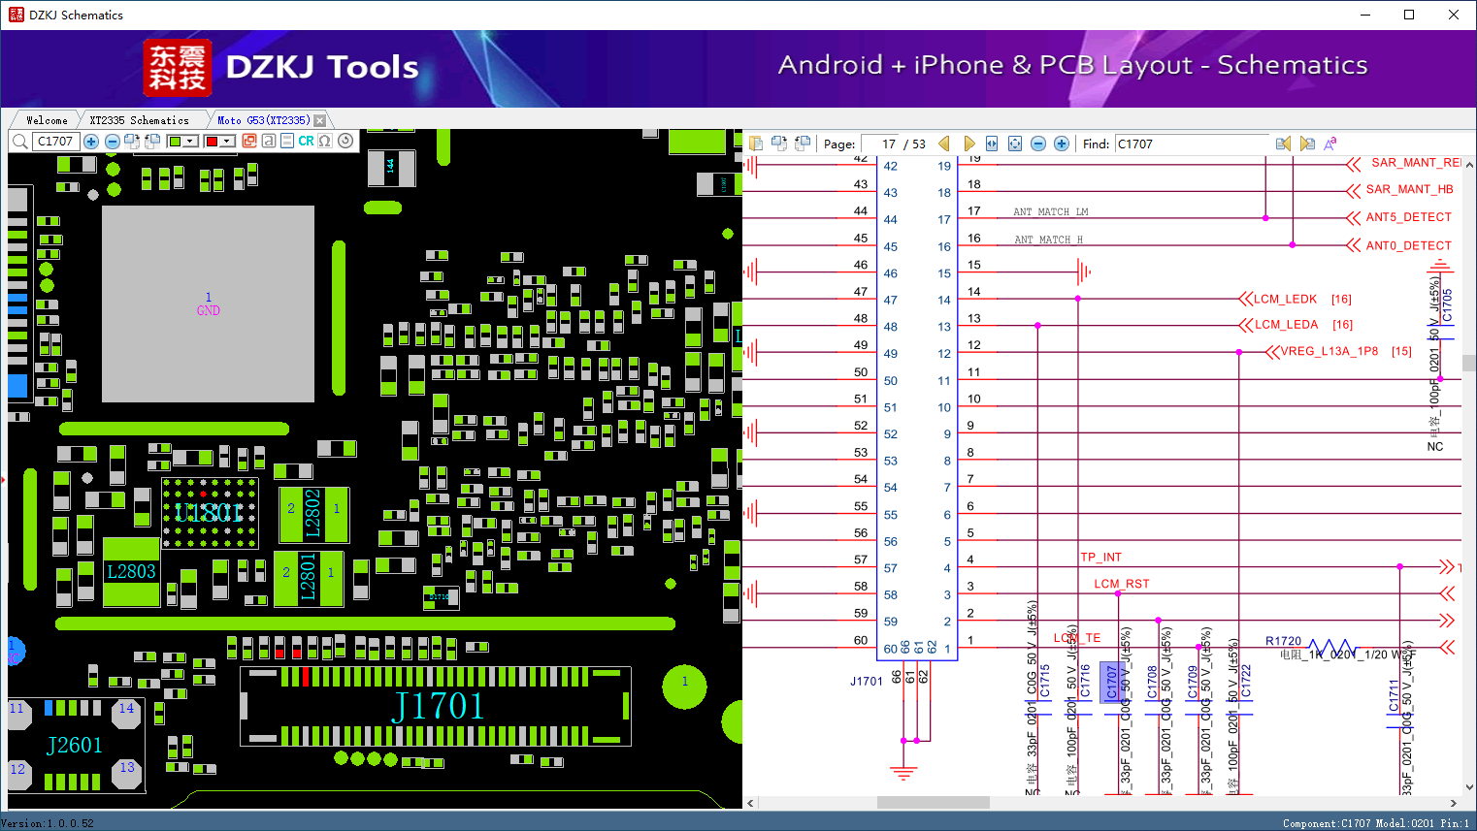The height and width of the screenshot is (831, 1477).
Task: Fit whole schematic page in view
Action: [1015, 144]
